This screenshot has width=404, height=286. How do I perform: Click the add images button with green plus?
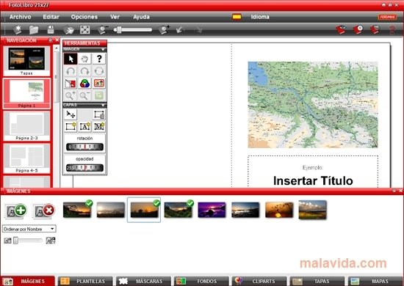click(x=16, y=211)
